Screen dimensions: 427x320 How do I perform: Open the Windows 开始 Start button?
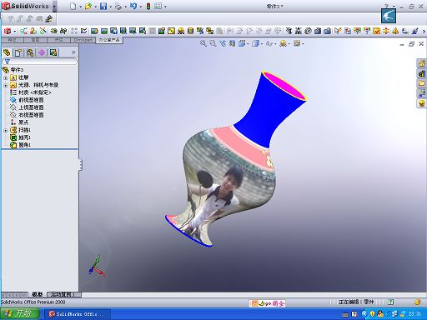tap(19, 314)
